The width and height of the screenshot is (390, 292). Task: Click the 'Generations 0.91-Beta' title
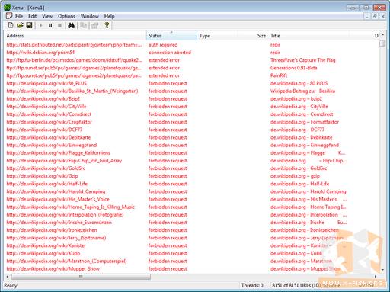coord(294,68)
